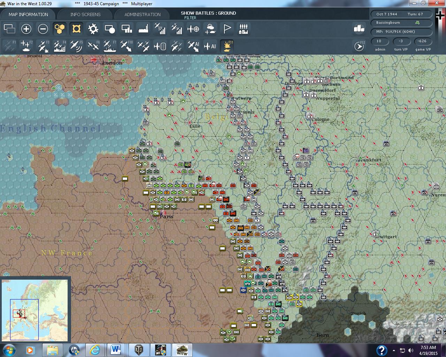Image resolution: width=446 pixels, height=357 pixels.
Task: Click the MP 91K/91K motor pool field
Action: 401,31
